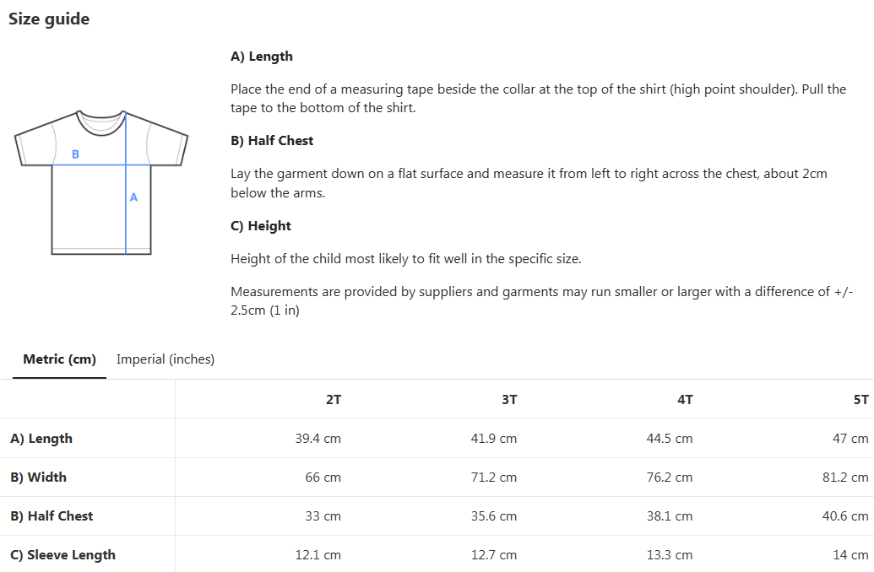The height and width of the screenshot is (572, 874).
Task: Click the Size guide heading
Action: point(49,19)
